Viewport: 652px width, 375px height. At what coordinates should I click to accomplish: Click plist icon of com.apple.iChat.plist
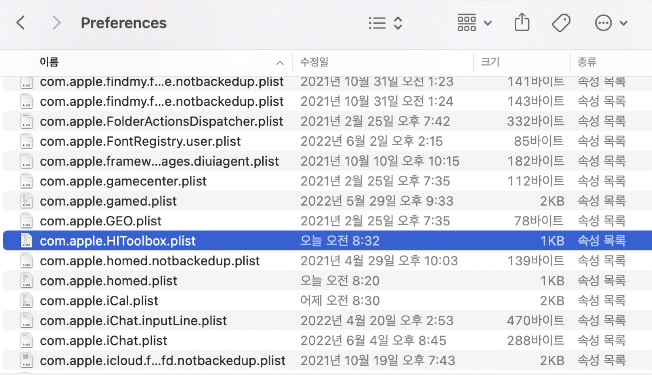(27, 341)
